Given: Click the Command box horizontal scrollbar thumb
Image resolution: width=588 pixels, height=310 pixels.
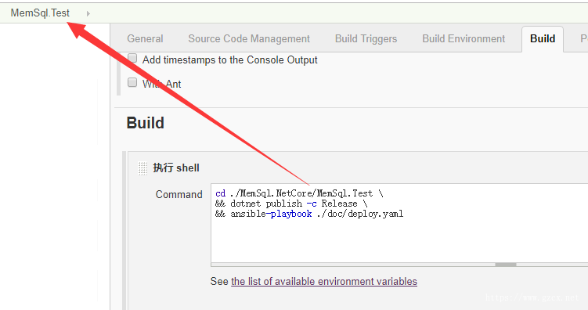Looking at the screenshot, I should [x=506, y=265].
